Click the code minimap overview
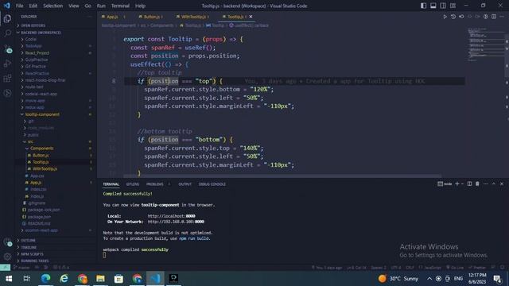The image size is (509, 286). (486, 44)
